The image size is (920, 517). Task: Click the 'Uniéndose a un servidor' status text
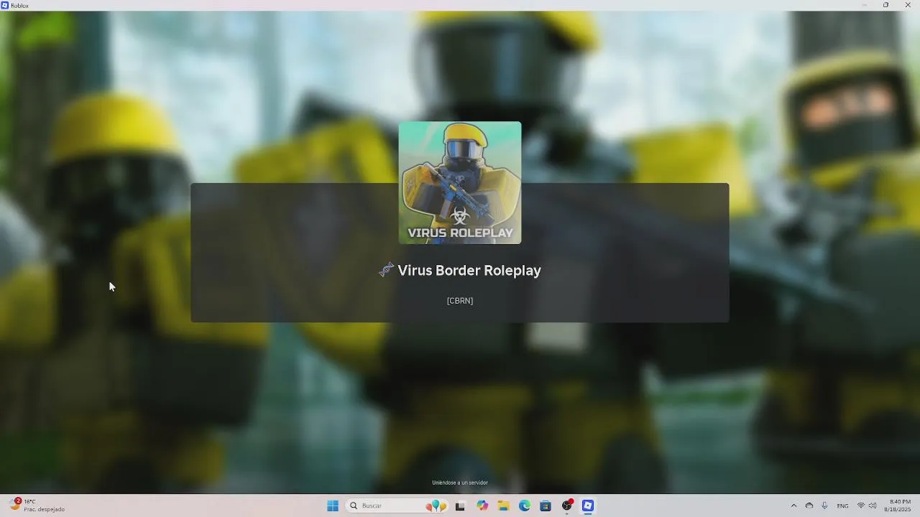tap(460, 483)
